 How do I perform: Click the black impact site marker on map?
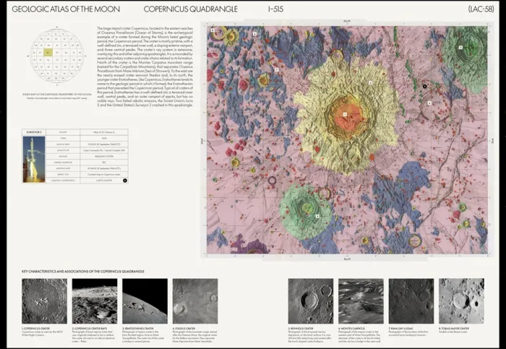(425, 86)
